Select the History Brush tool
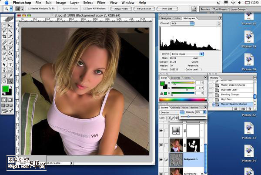The width and height of the screenshot is (261, 175). (10, 48)
